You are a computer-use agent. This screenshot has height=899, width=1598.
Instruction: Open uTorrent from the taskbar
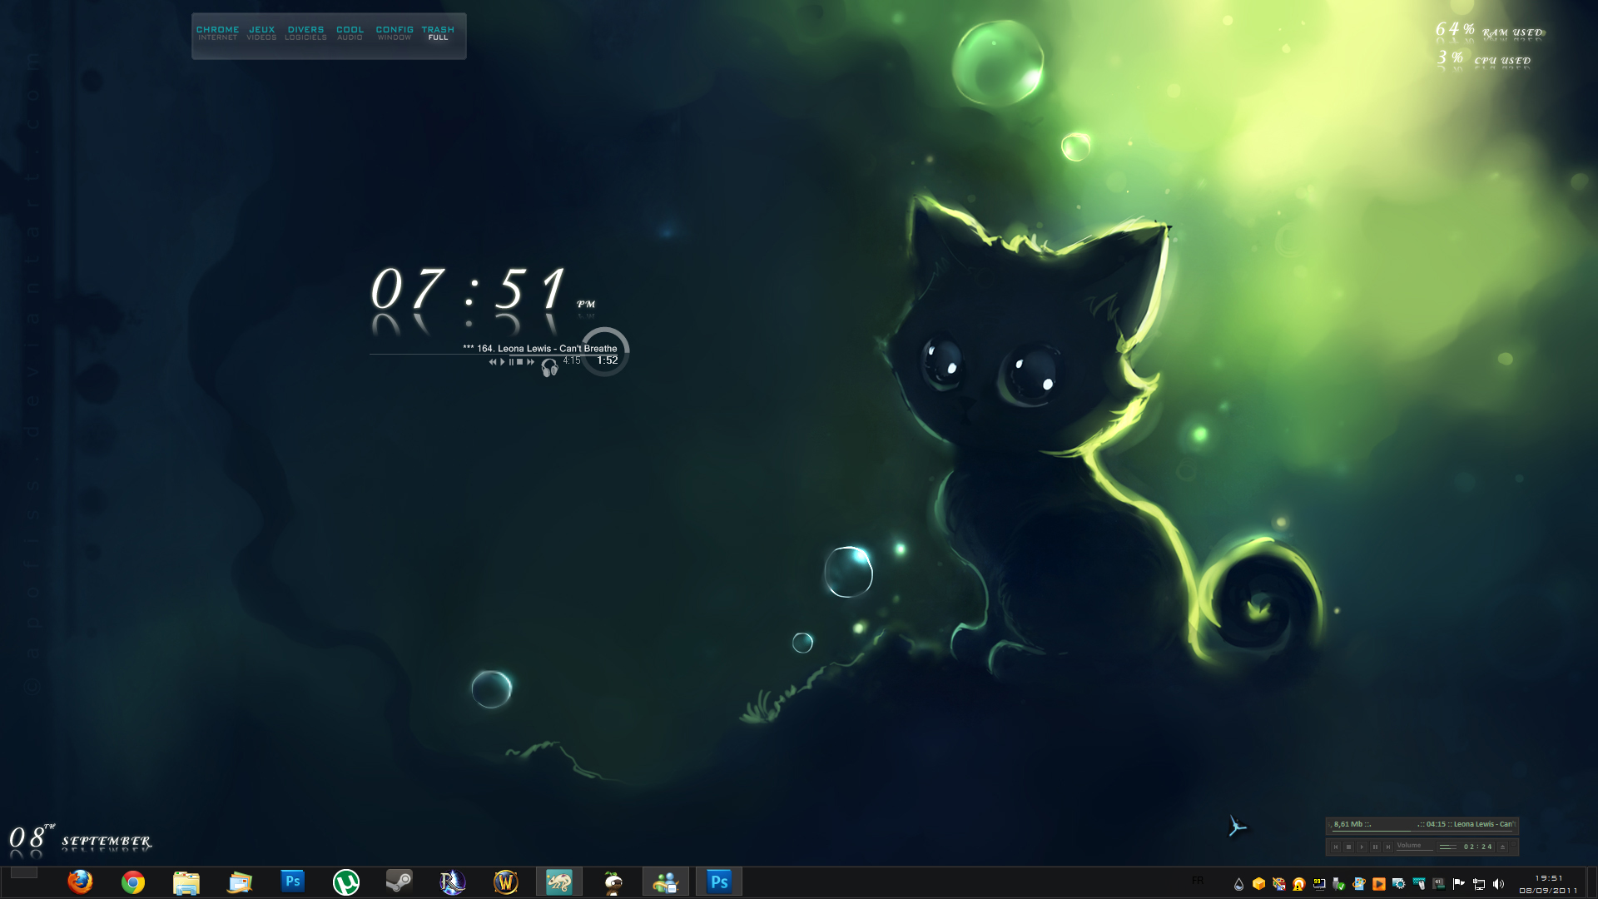point(346,882)
